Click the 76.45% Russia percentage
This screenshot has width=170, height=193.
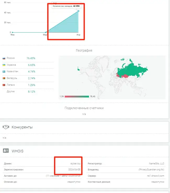point(31,58)
